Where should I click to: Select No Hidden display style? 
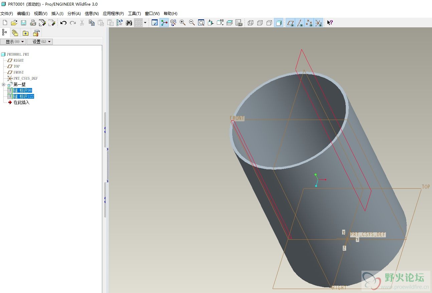269,23
